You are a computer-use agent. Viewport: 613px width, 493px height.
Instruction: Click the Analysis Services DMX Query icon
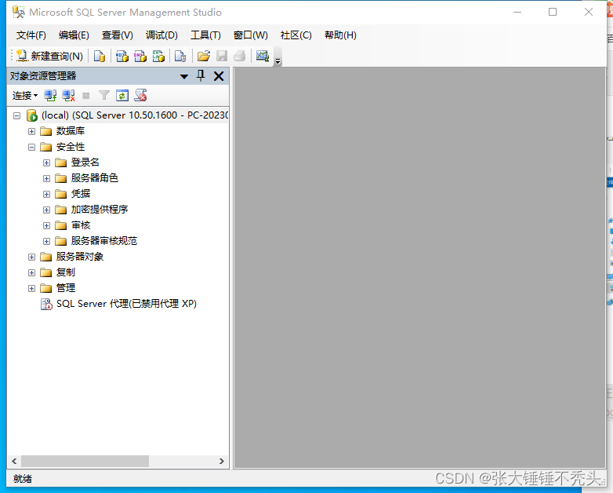coord(140,57)
